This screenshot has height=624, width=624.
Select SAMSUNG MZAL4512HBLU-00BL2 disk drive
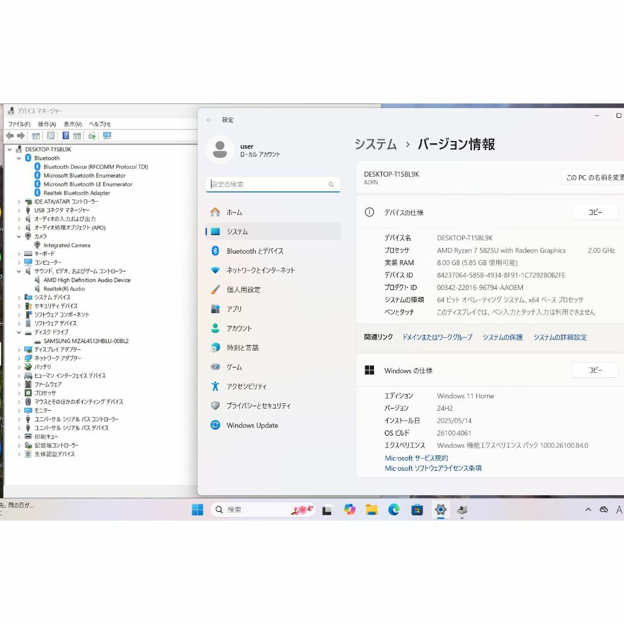pos(86,341)
